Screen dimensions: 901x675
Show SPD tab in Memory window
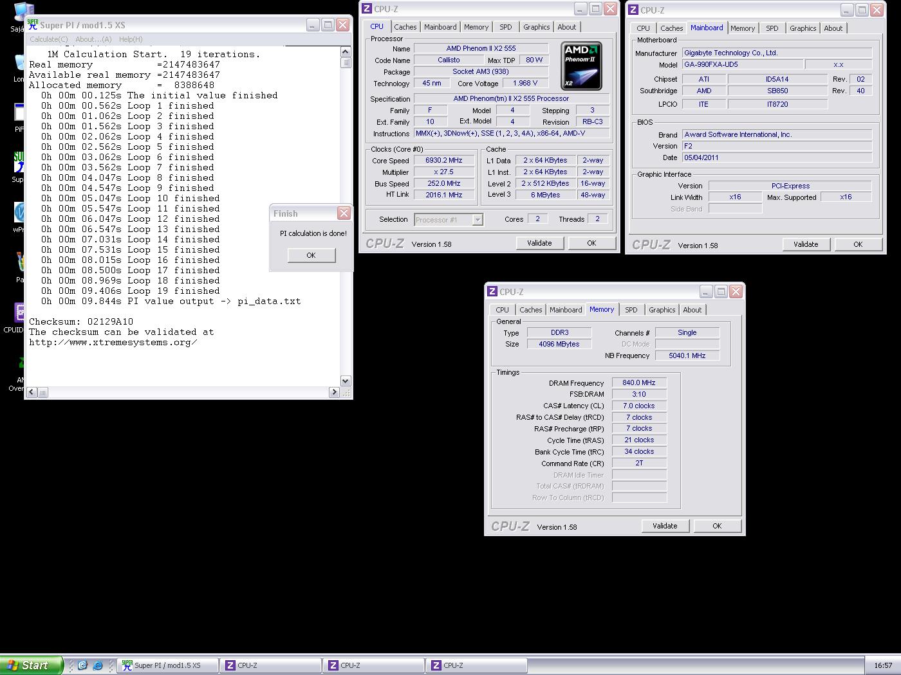point(631,310)
